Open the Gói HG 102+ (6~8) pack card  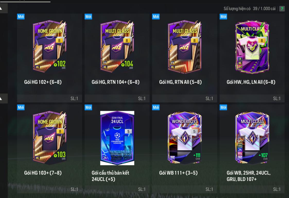49,58
